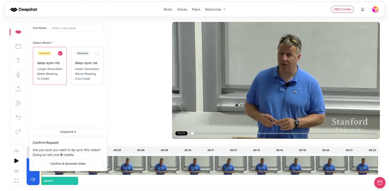The height and width of the screenshot is (191, 389).
Task: Open the Voices menu item
Action: click(182, 9)
